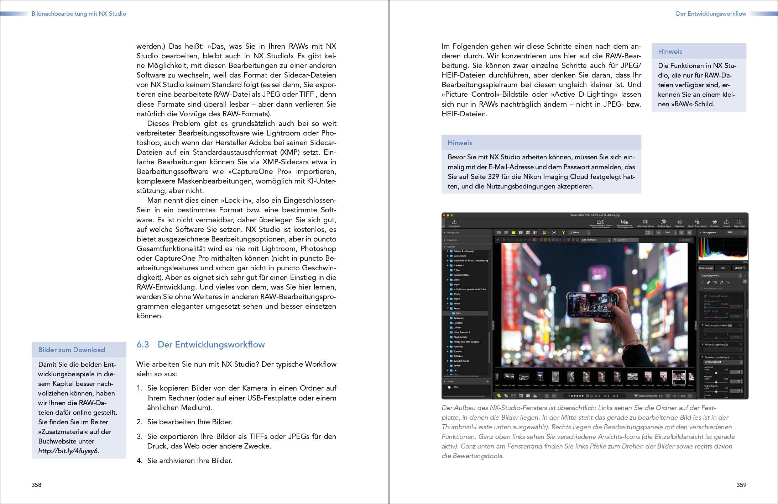Open the Andere Apps toolbar icon
This screenshot has width=778, height=504.
(x=664, y=222)
